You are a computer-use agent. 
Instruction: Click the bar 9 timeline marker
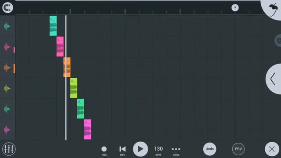coord(235,7)
